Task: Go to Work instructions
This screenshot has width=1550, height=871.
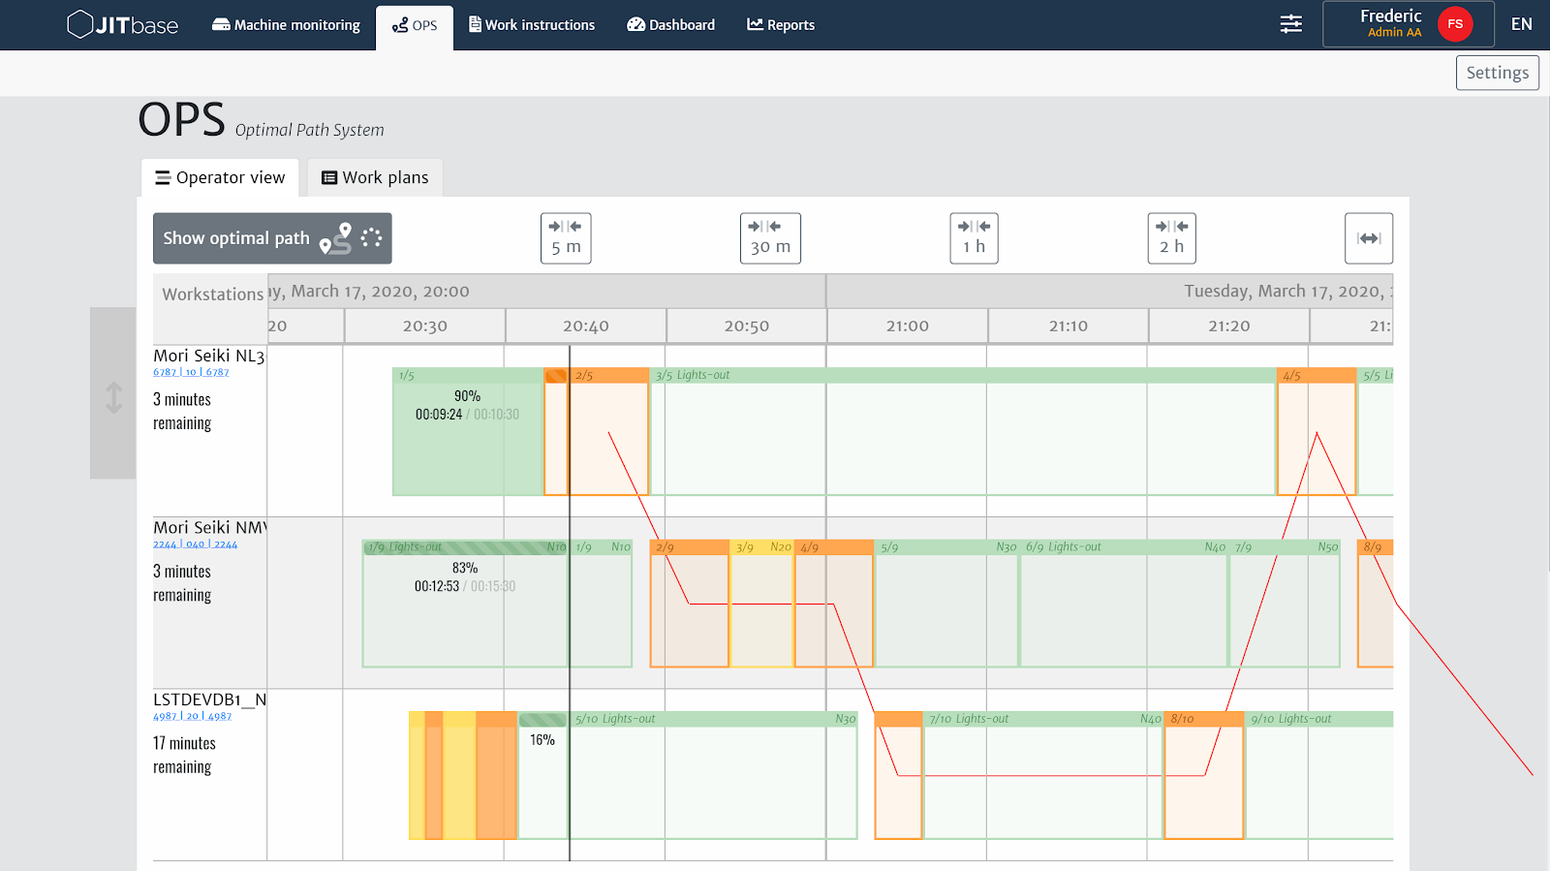Action: coord(532,25)
